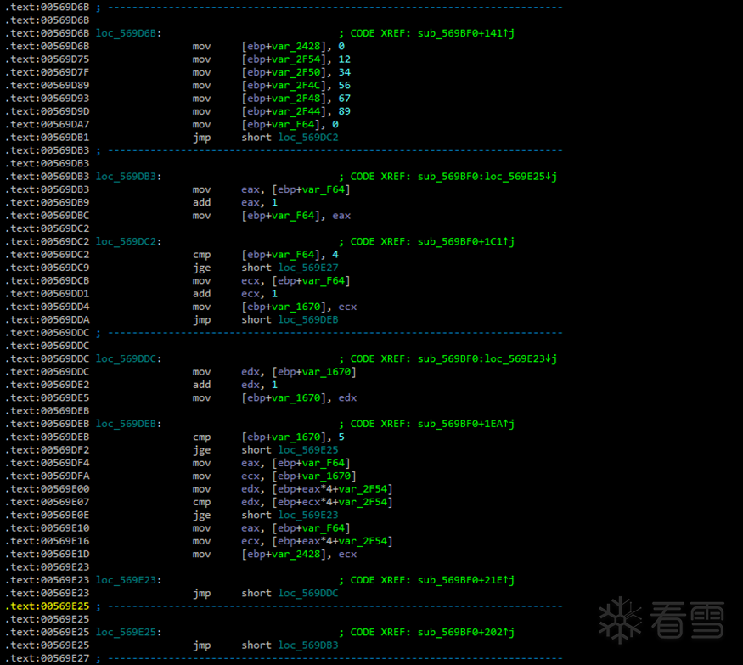Open code xref sub_569BF0+1EA

click(x=465, y=424)
